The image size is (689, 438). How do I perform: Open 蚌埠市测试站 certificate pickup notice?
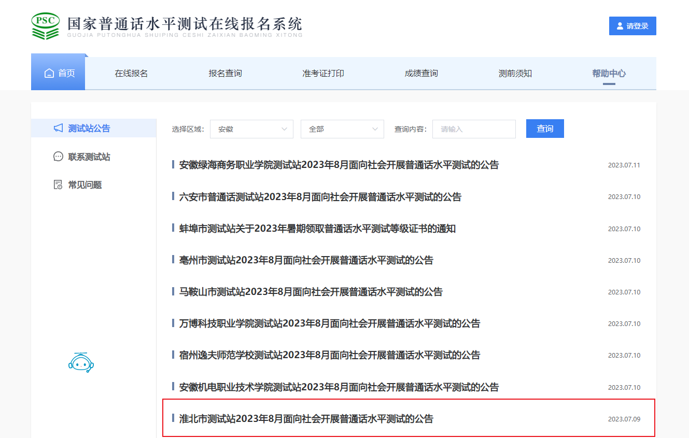coord(317,229)
